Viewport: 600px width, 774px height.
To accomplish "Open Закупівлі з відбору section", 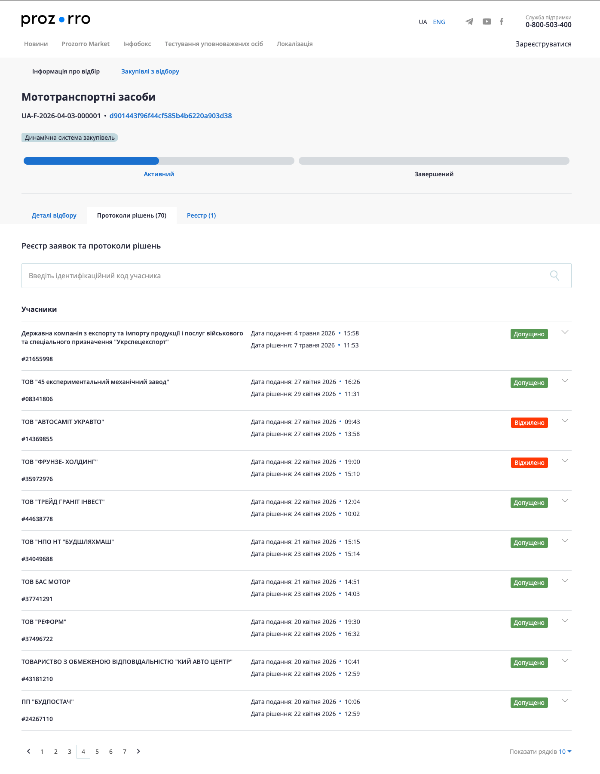I will point(150,71).
